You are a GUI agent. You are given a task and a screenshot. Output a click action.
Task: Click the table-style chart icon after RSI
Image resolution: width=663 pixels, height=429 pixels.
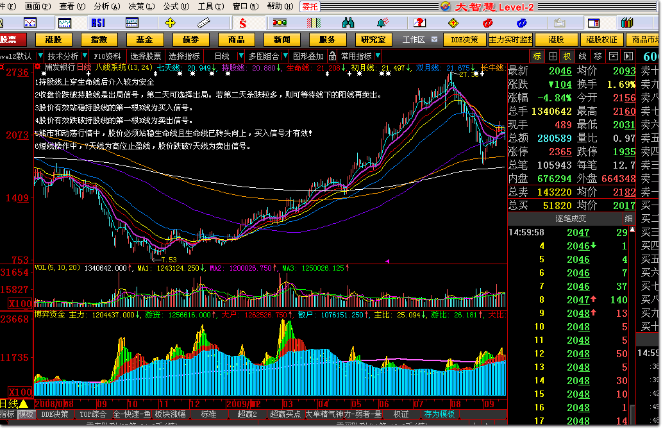pos(132,23)
